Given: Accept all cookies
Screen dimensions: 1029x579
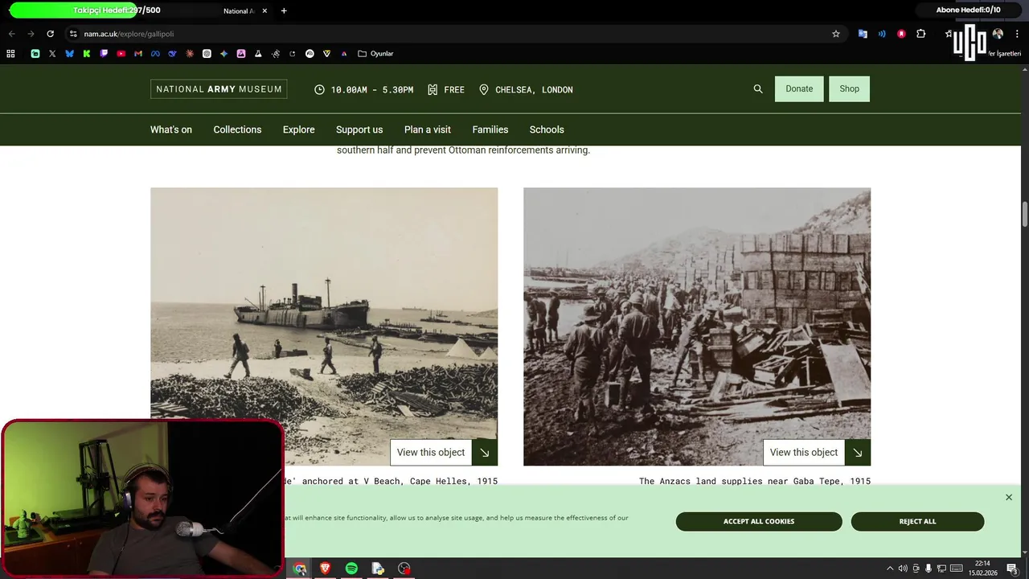Looking at the screenshot, I should tap(759, 521).
